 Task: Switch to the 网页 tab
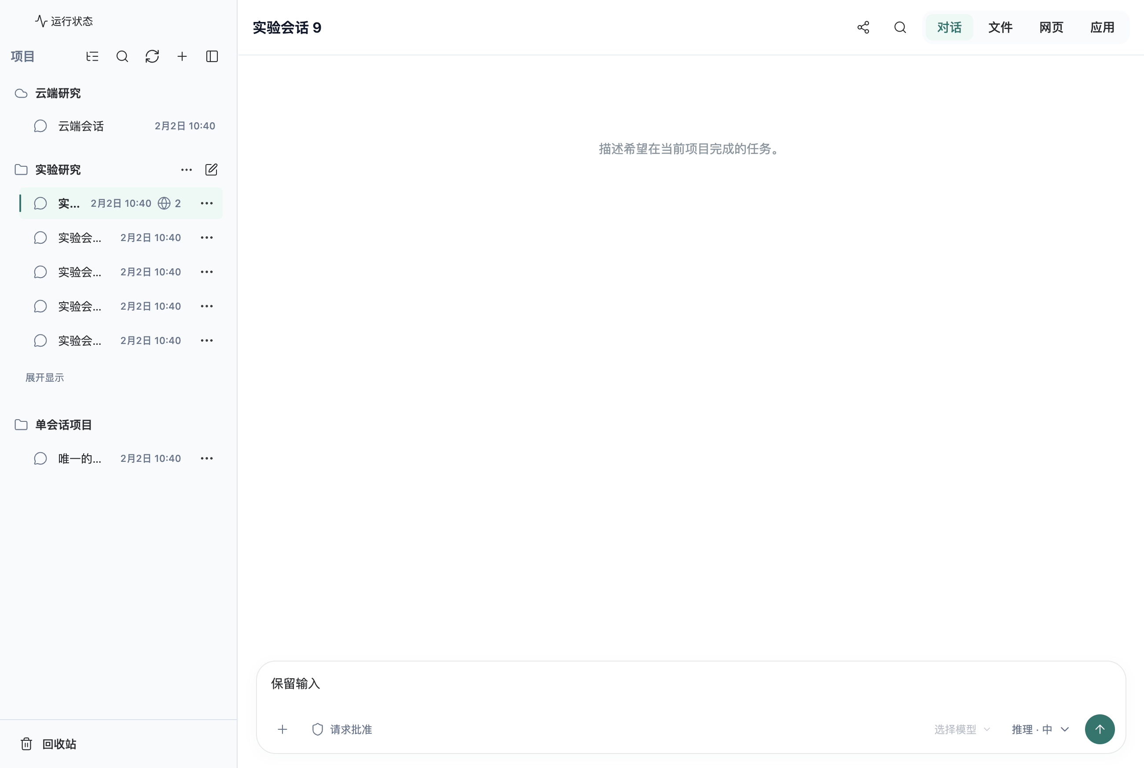tap(1051, 27)
